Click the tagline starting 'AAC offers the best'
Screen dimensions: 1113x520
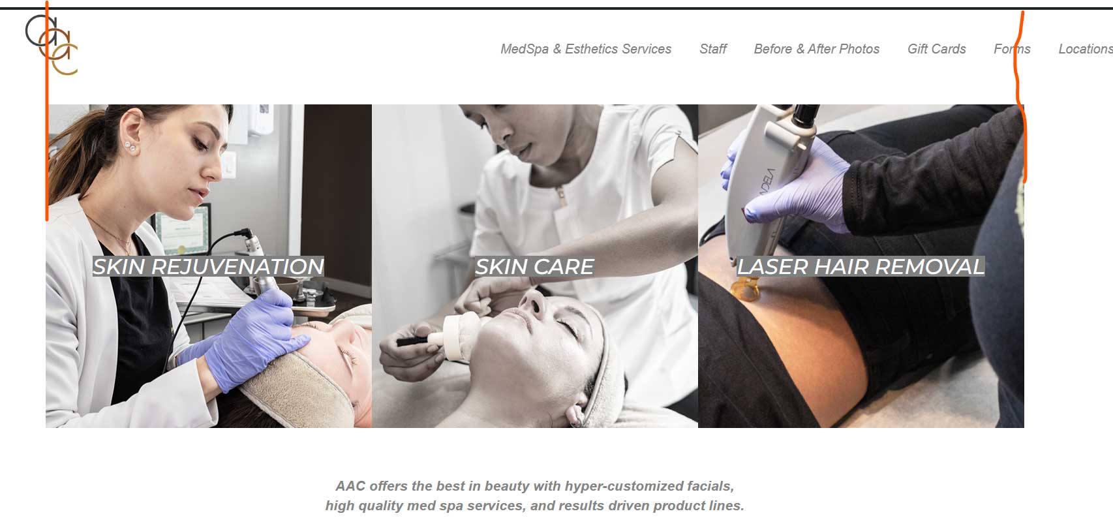click(534, 486)
